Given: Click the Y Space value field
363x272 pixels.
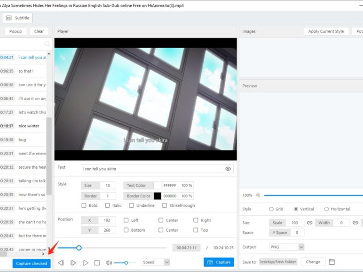Looking at the screenshot, I should click(297, 233).
